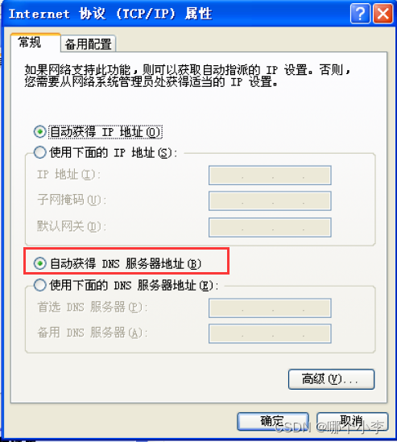Click the 默认网关 input field

[x=270, y=227]
